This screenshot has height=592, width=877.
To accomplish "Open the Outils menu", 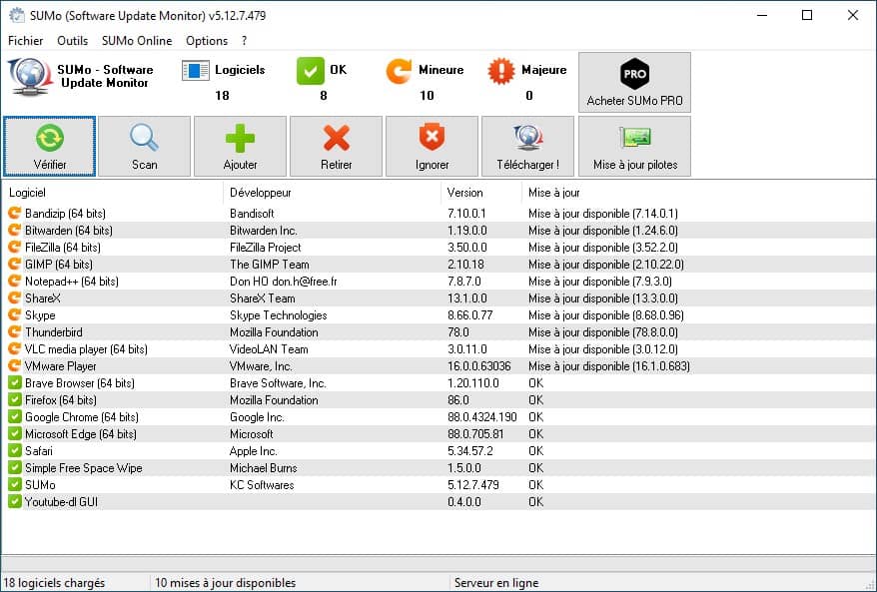I will (x=72, y=41).
